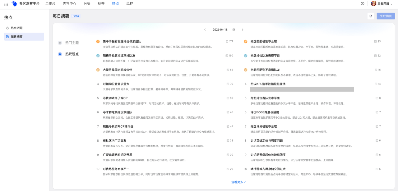This screenshot has height=191, width=398.
Task: Go to previous day with left arrow
Action: 205,30
